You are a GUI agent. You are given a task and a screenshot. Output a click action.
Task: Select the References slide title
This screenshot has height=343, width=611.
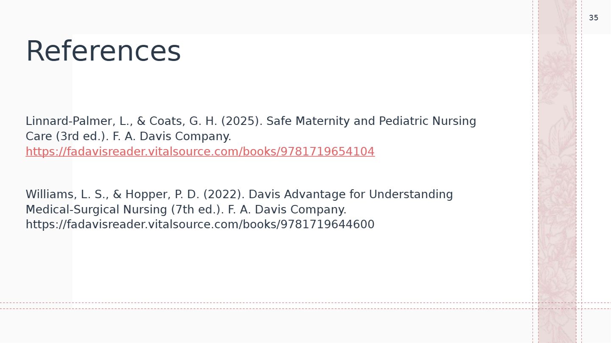coord(104,52)
